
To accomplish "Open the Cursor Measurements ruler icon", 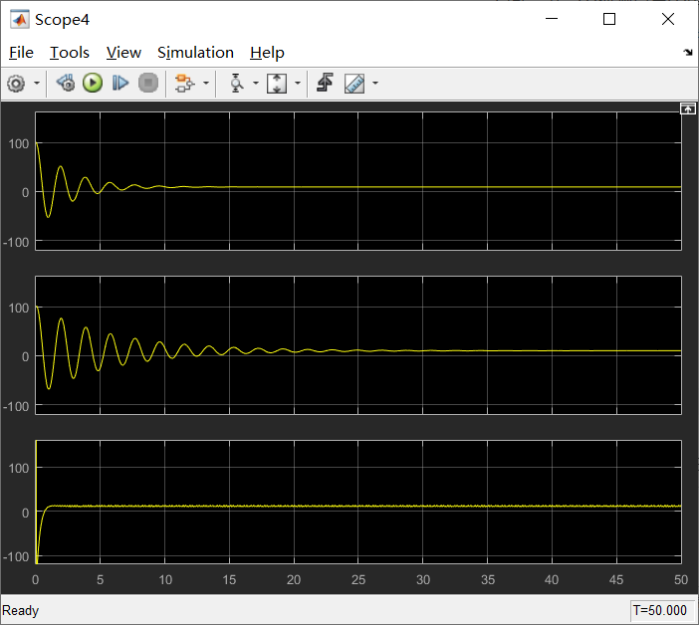I will click(354, 84).
